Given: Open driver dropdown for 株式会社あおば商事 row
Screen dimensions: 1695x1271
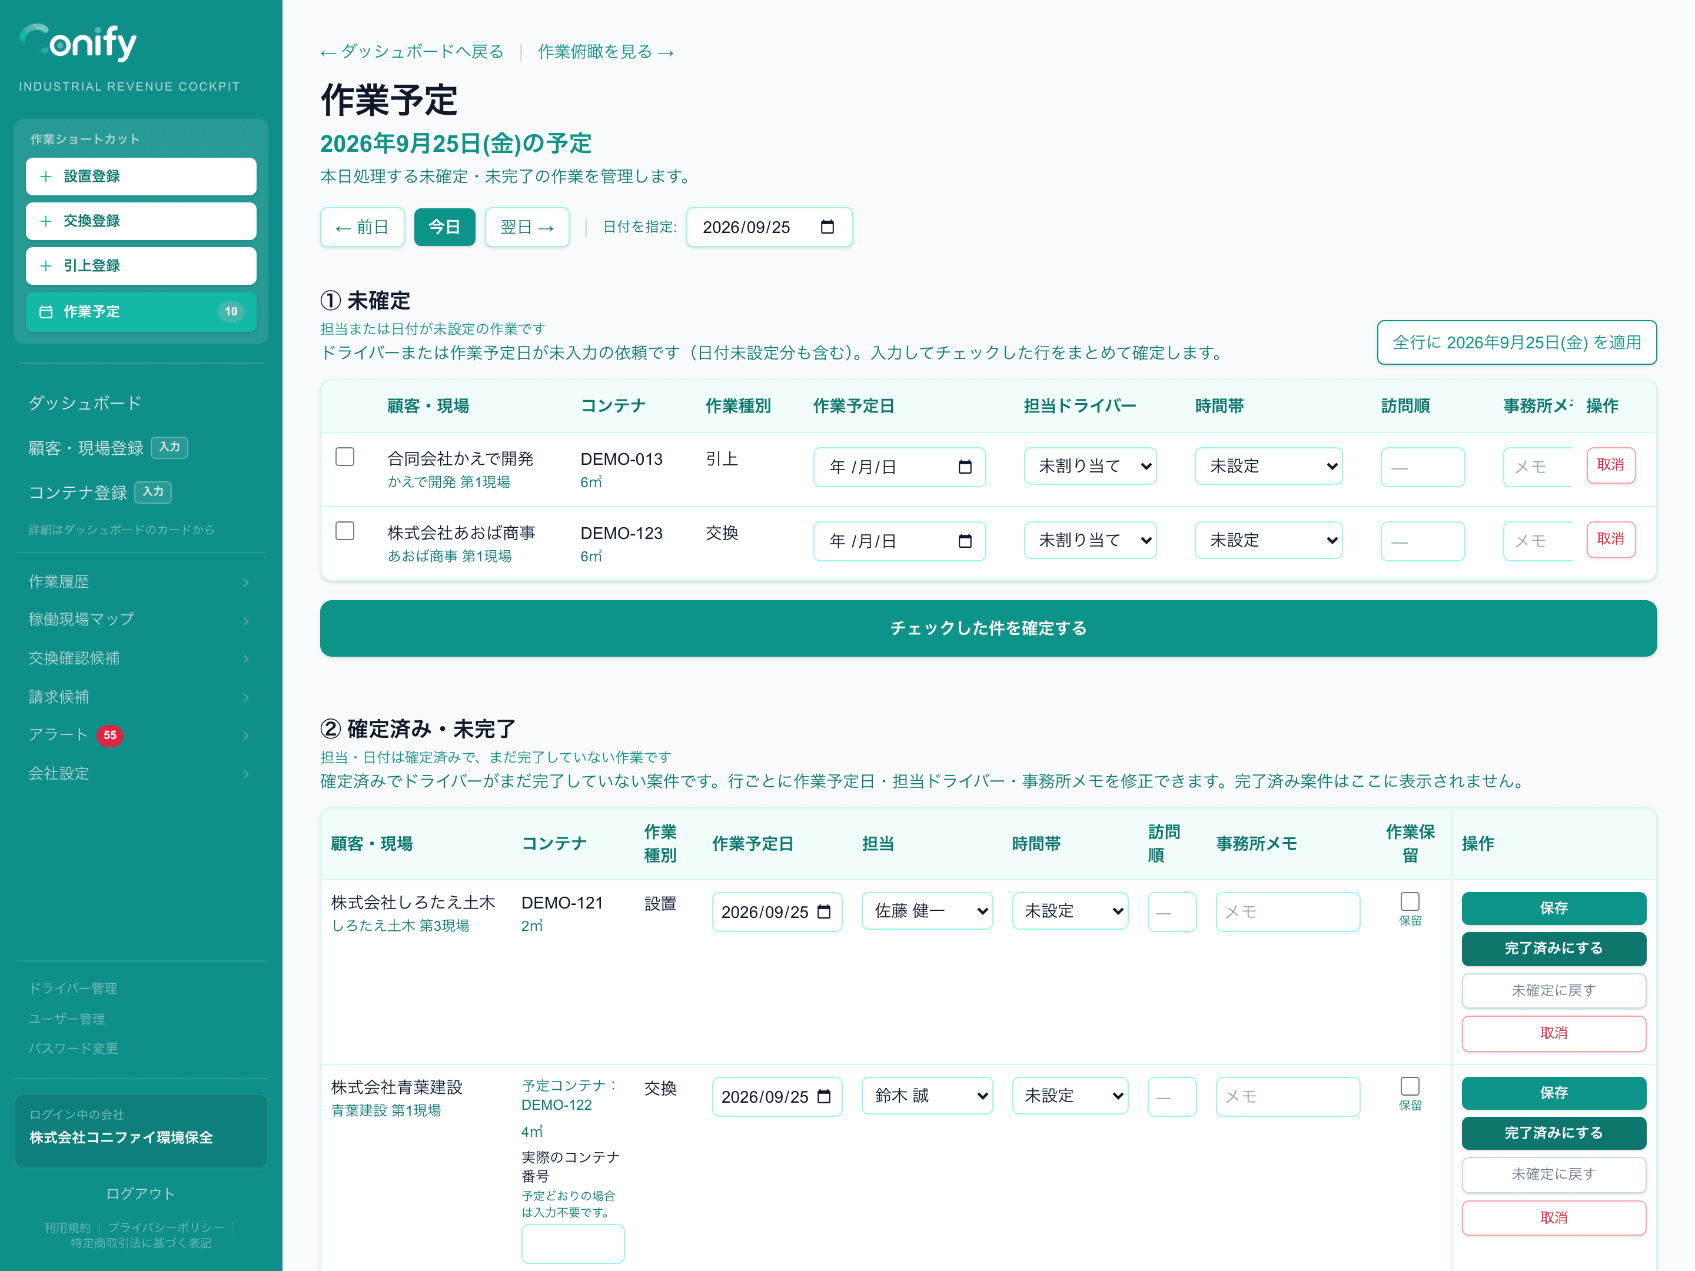Looking at the screenshot, I should click(1089, 540).
